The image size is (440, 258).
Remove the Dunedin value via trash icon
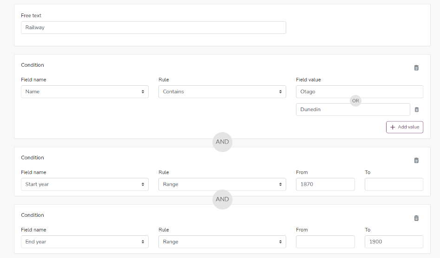coord(417,109)
